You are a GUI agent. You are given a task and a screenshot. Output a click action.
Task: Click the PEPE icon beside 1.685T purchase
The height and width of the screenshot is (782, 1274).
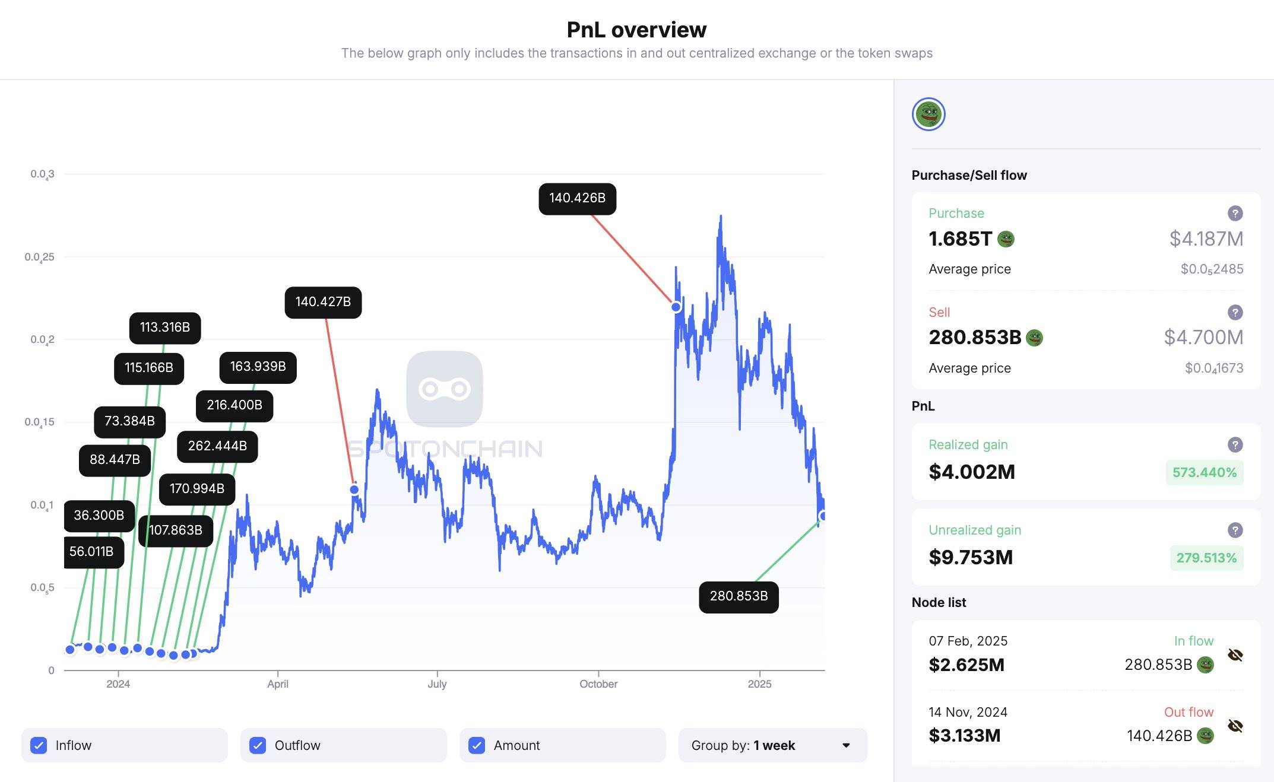[1006, 239]
